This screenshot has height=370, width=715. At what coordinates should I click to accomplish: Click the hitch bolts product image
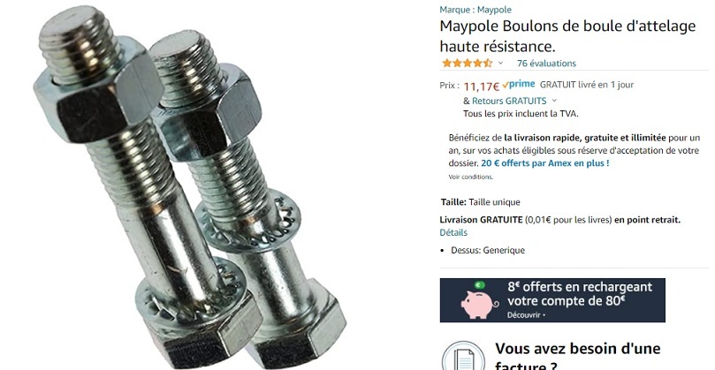[189, 187]
